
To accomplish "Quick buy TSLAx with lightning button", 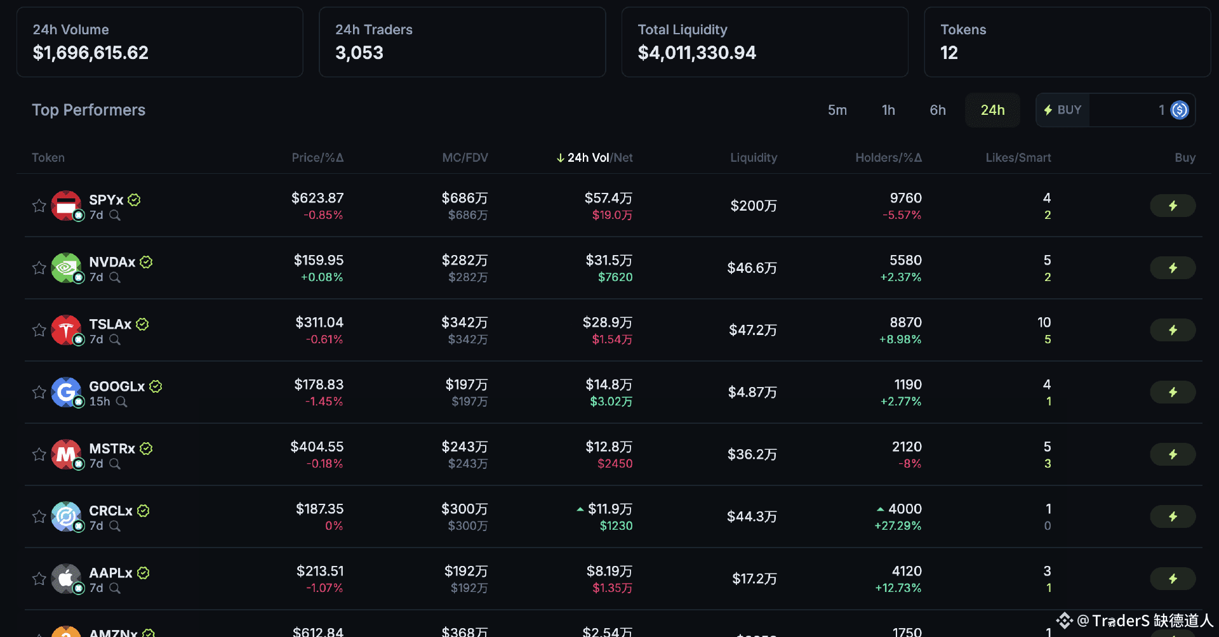I will coord(1173,330).
